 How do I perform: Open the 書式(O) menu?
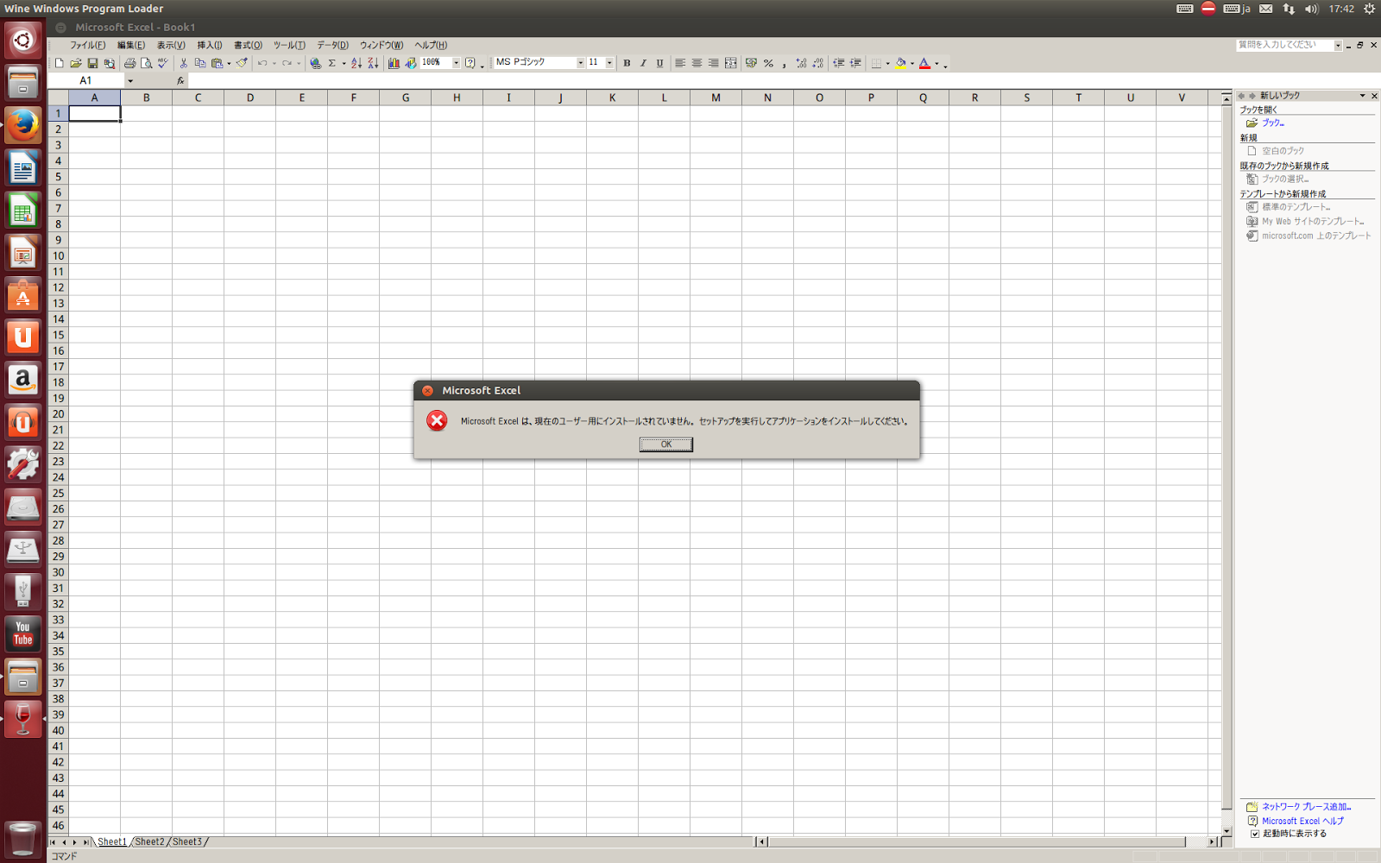tap(248, 45)
